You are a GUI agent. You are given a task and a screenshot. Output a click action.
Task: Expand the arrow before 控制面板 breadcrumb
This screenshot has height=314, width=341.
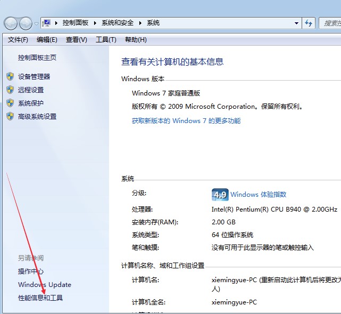tap(56, 23)
